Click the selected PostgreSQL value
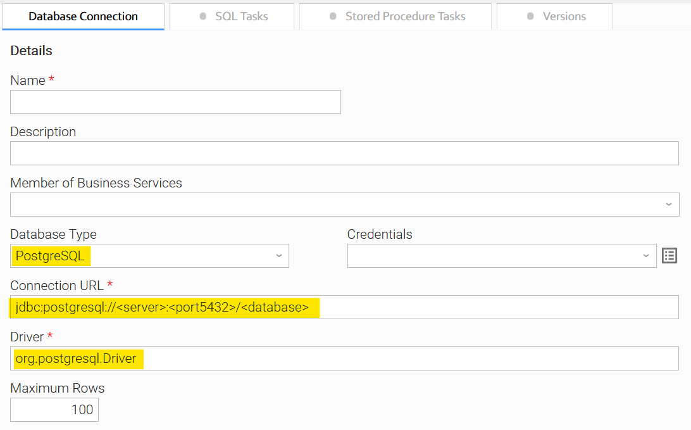Image resolution: width=691 pixels, height=430 pixels. click(x=50, y=256)
